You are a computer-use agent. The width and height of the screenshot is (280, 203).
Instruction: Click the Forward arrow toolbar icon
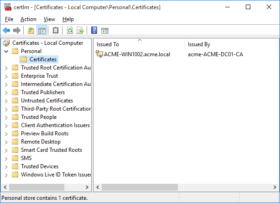click(x=17, y=31)
